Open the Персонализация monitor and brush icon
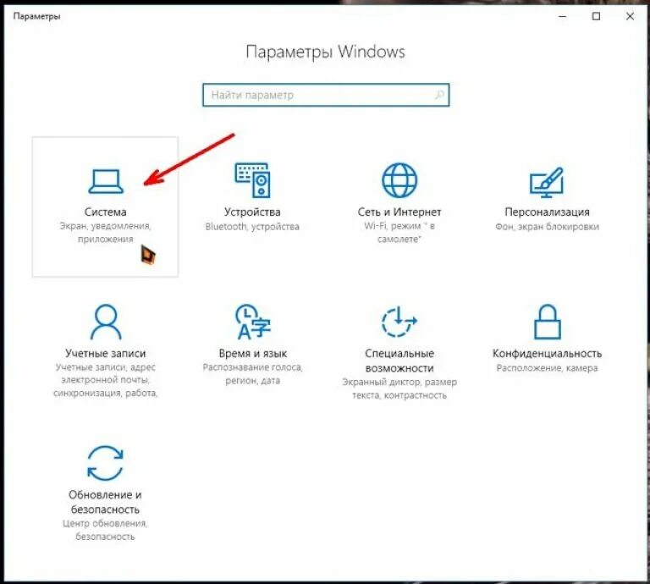This screenshot has height=584, width=650. coord(547,182)
